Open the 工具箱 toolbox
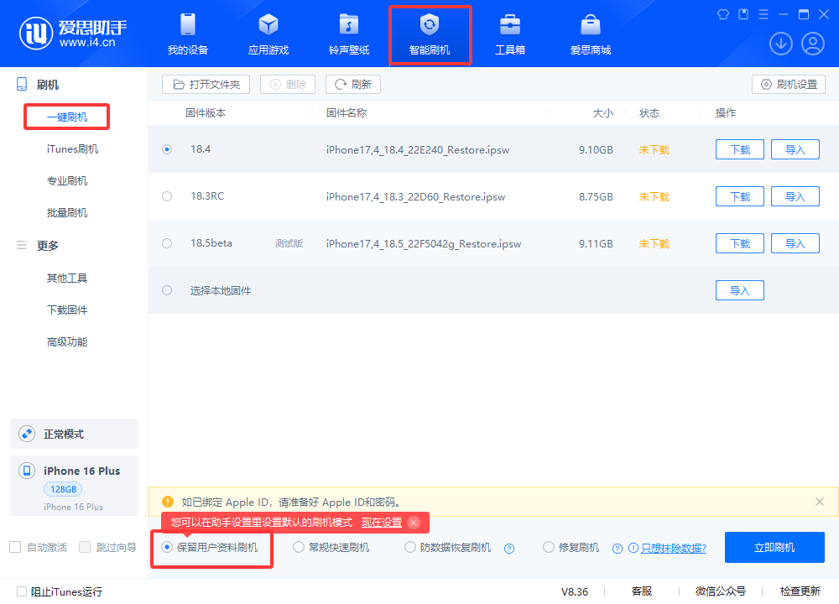 (509, 34)
